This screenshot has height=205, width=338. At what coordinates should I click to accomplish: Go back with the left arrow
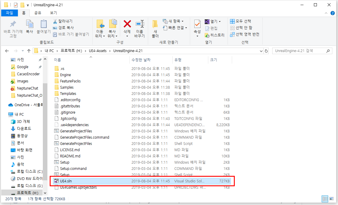(7, 51)
